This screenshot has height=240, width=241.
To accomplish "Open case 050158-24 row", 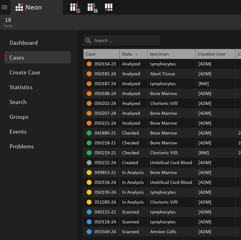I will click(105, 182).
